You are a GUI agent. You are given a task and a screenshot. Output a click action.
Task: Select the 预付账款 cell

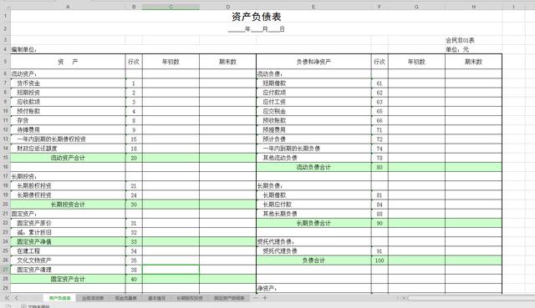(x=68, y=111)
